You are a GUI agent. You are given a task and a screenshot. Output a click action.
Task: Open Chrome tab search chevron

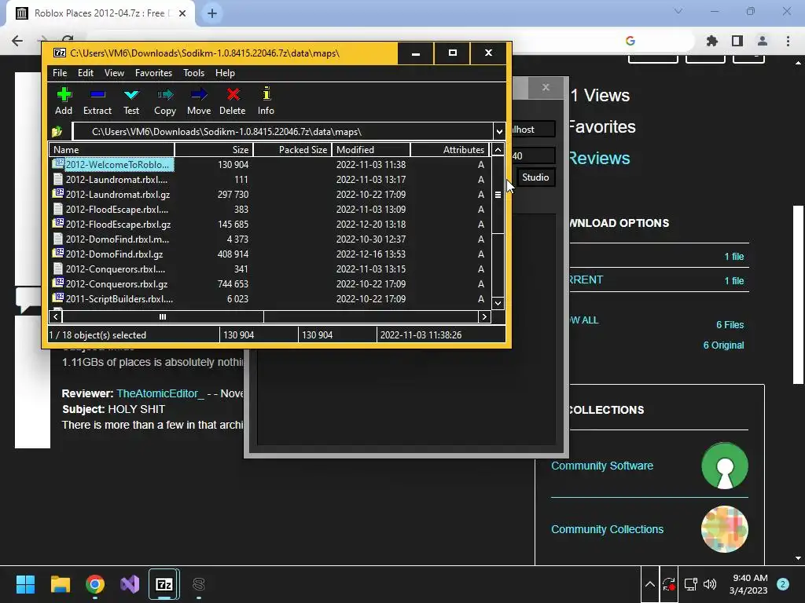pos(678,11)
